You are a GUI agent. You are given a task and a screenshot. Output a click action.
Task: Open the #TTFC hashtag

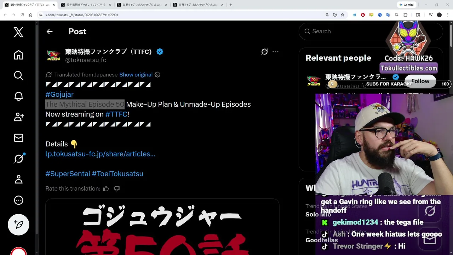116,114
